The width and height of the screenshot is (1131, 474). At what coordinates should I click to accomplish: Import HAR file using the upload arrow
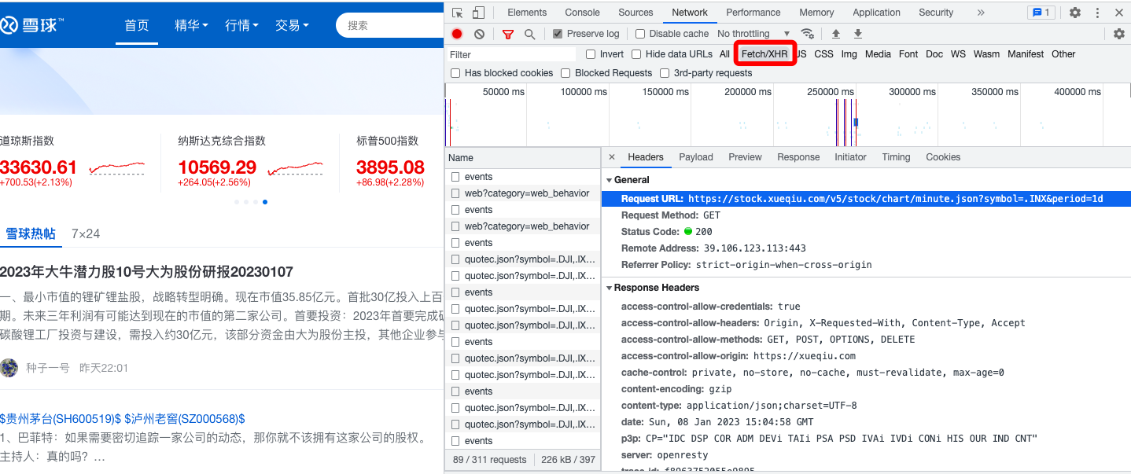836,34
